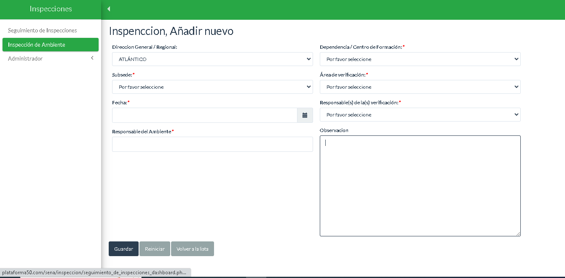
Task: Click the Reiniciar button
Action: click(155, 249)
